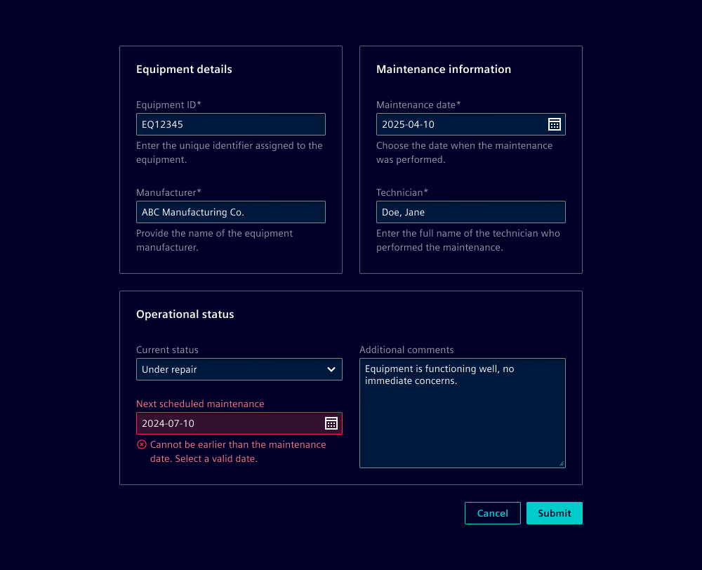This screenshot has height=570, width=702.
Task: Click the Equipment details section heading
Action: 184,69
